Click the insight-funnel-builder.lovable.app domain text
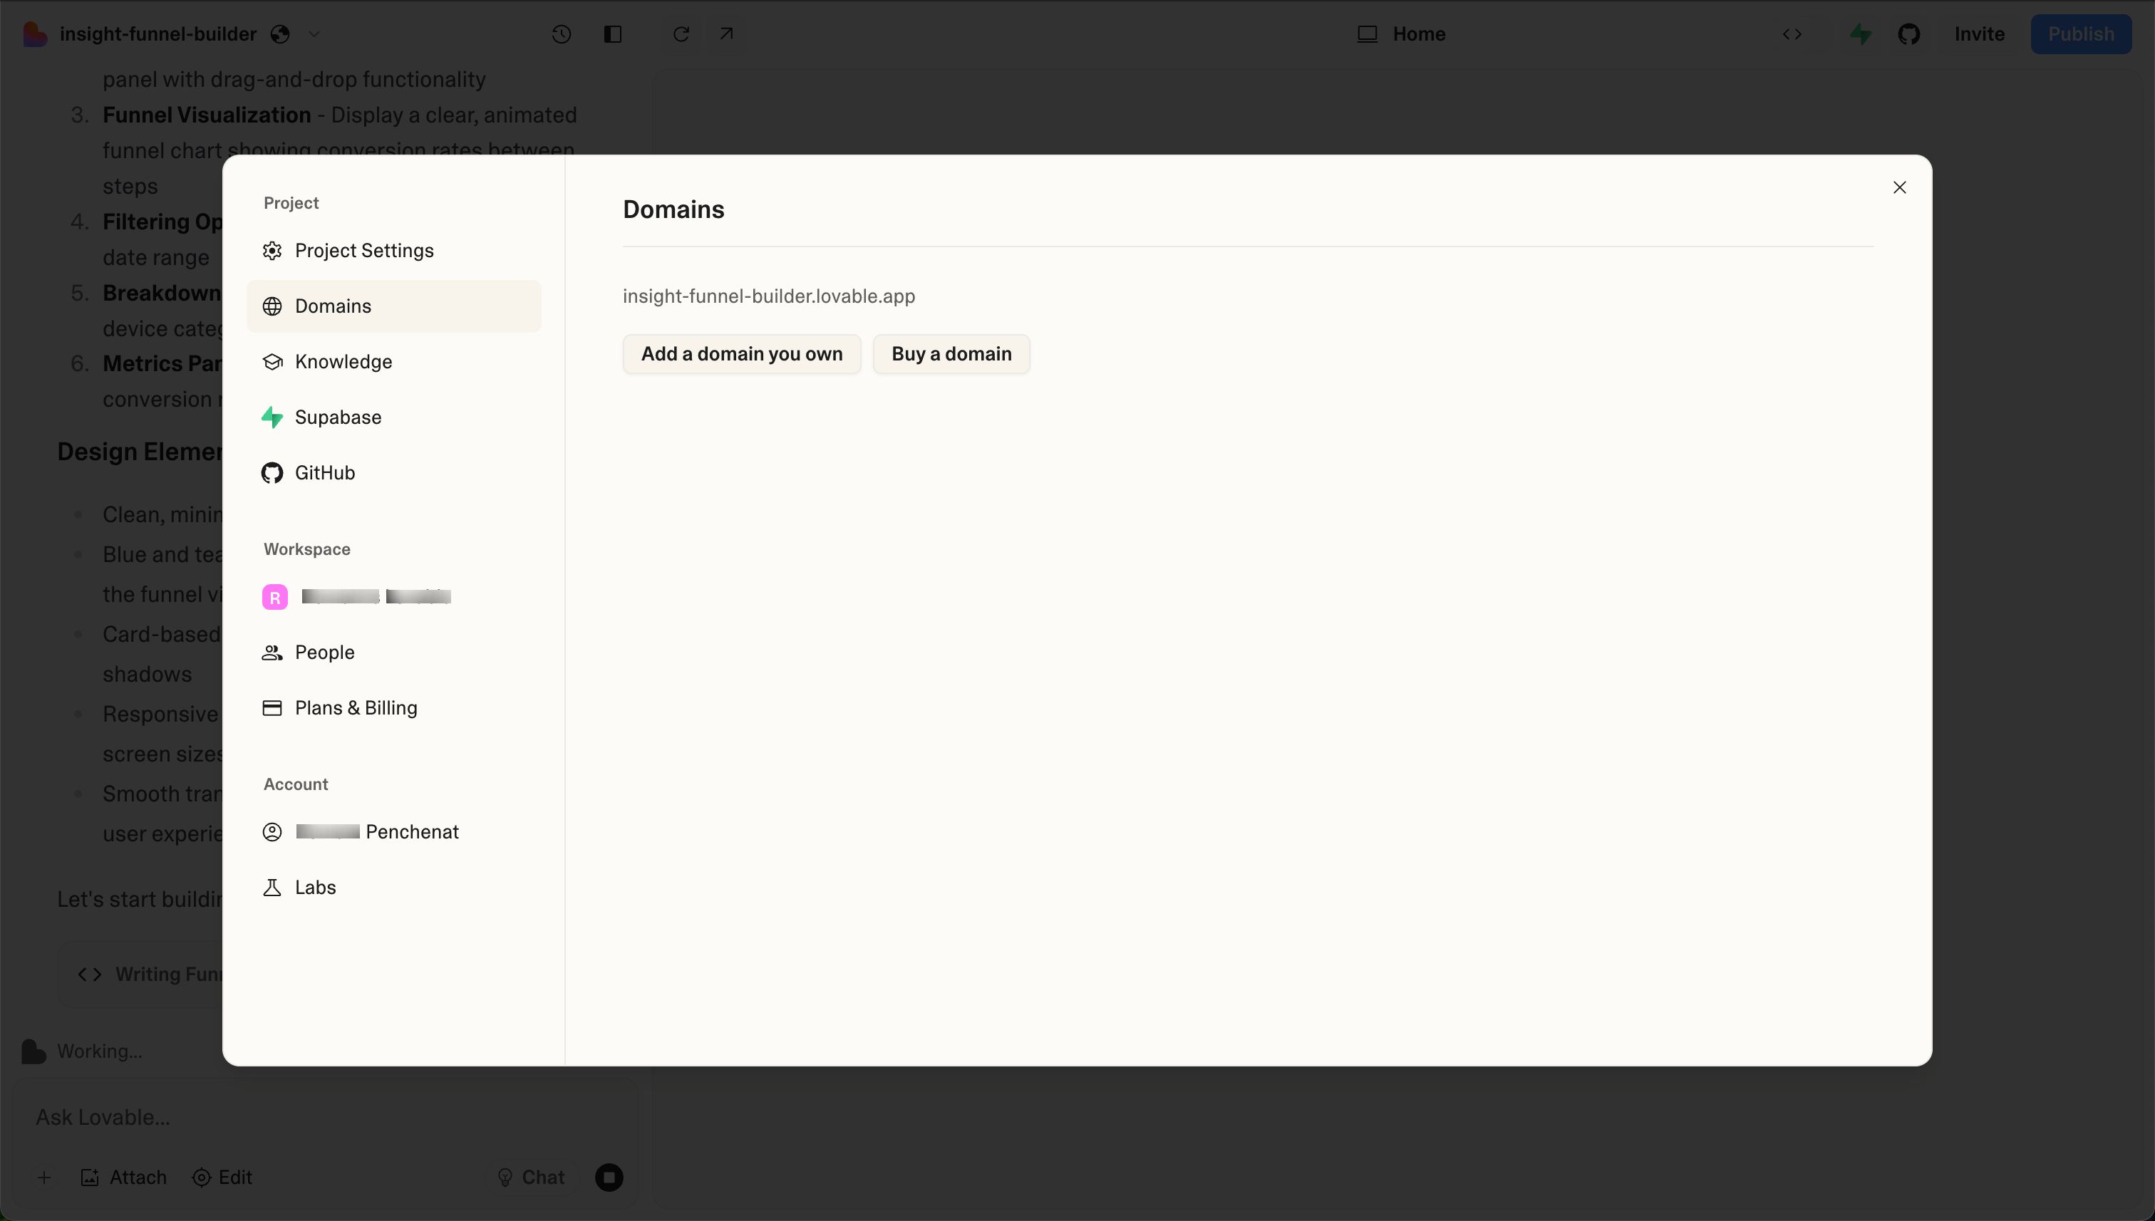The height and width of the screenshot is (1221, 2155). (768, 296)
